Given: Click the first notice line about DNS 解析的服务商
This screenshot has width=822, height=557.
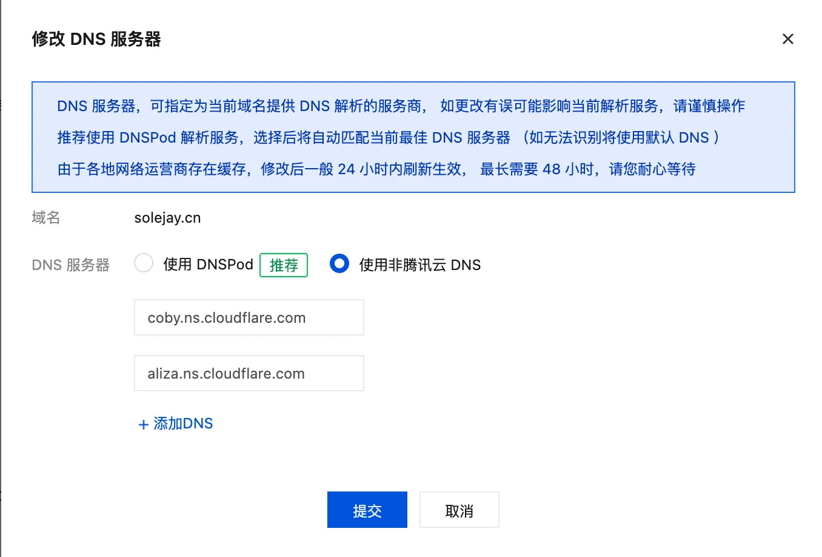Looking at the screenshot, I should tap(242, 106).
